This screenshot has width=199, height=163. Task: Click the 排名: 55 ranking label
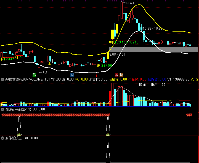pyautogui.click(x=158, y=85)
